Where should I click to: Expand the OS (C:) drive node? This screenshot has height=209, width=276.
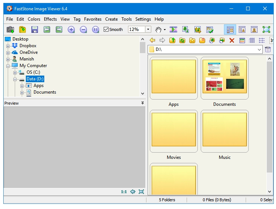[x=15, y=73]
